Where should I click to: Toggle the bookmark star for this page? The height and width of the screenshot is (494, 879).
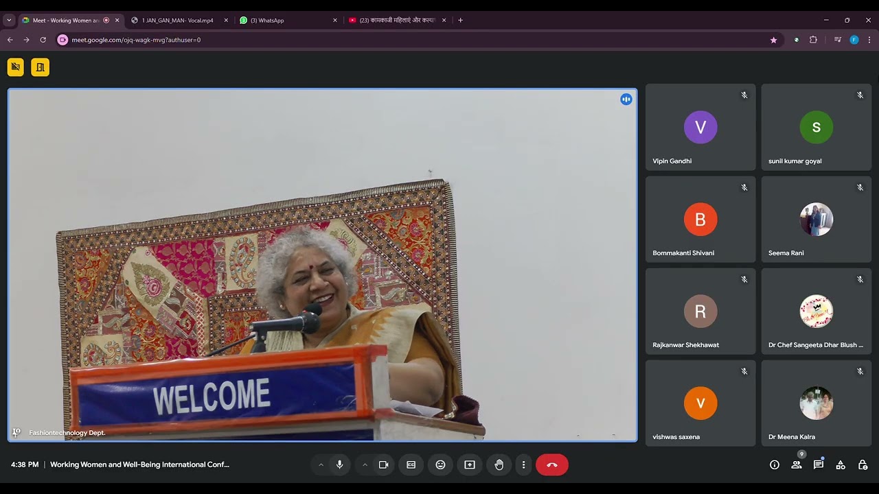(x=773, y=40)
